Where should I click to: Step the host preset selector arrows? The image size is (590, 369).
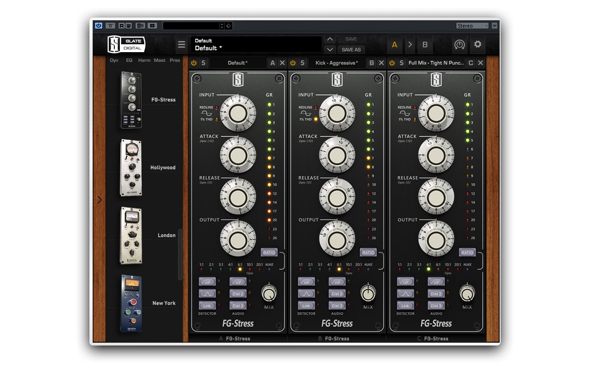[x=222, y=26]
